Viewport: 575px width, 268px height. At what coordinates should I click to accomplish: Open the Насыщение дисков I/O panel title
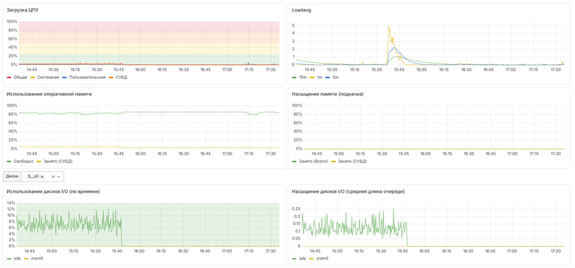coord(348,191)
